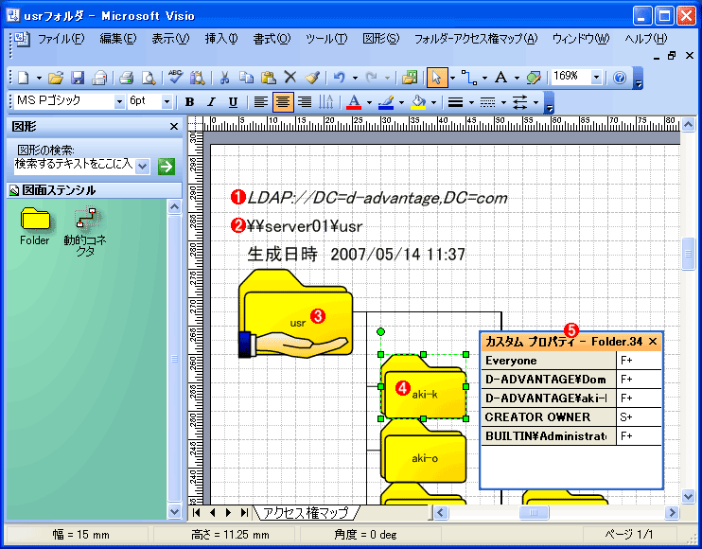Open Print Preview icon
Screen dimensions: 702x549
tap(149, 78)
